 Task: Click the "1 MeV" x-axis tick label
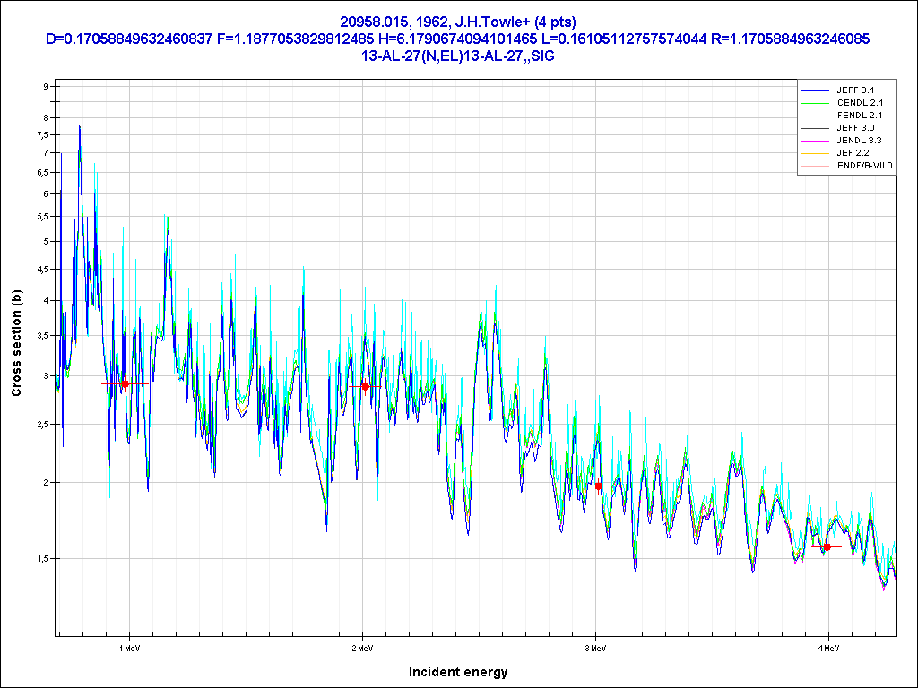129,648
